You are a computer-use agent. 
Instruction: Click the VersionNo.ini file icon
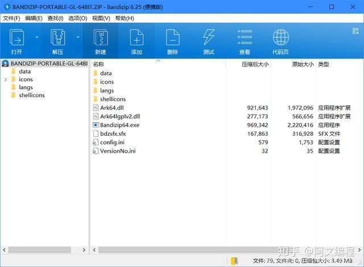[96, 151]
